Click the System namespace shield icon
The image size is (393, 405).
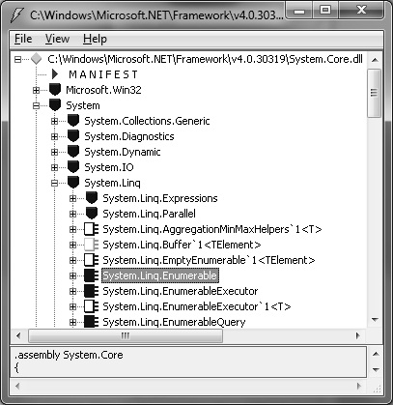55,105
